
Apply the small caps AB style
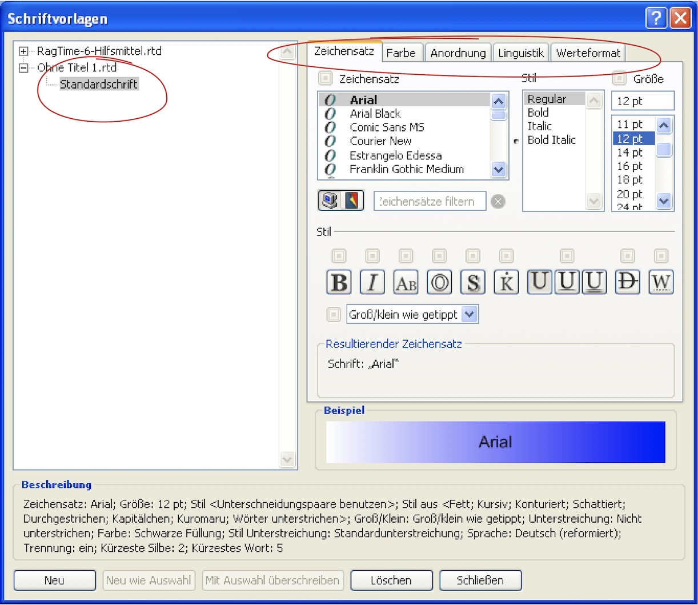[x=406, y=282]
